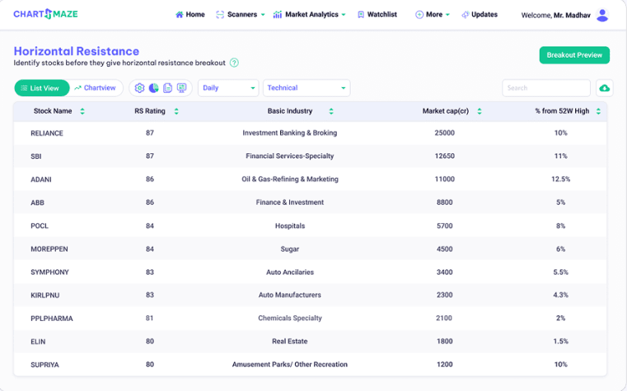Click the cloud download icon
Viewport: 627px width, 391px height.
(604, 88)
